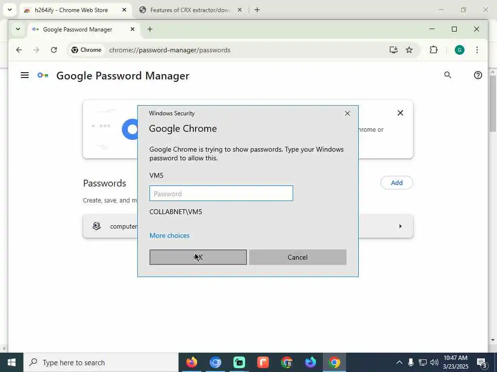Click the Chrome site info chip
This screenshot has width=497, height=372.
click(x=86, y=50)
